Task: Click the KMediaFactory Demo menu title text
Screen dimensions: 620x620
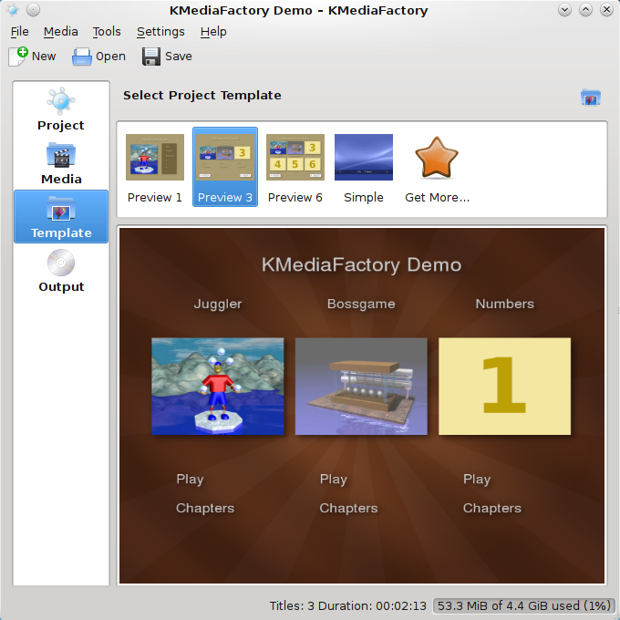Action: click(361, 265)
